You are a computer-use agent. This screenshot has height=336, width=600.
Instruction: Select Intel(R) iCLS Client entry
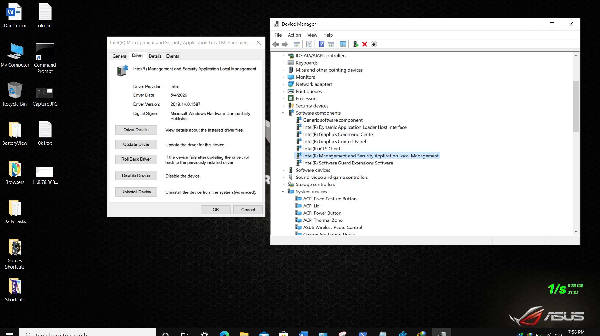(322, 149)
